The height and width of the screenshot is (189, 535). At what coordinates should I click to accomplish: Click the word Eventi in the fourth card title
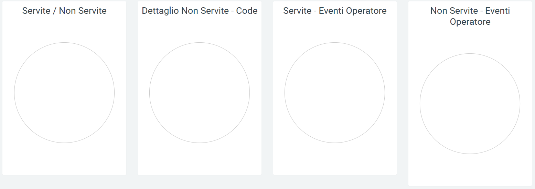click(497, 11)
